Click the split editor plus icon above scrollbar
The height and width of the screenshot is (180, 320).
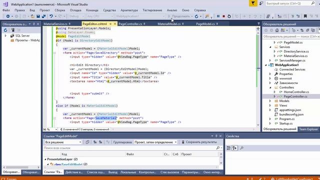(258, 29)
